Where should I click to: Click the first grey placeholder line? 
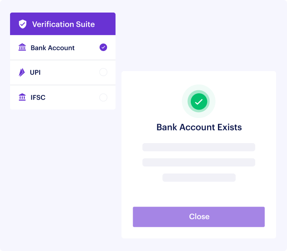[x=199, y=147]
